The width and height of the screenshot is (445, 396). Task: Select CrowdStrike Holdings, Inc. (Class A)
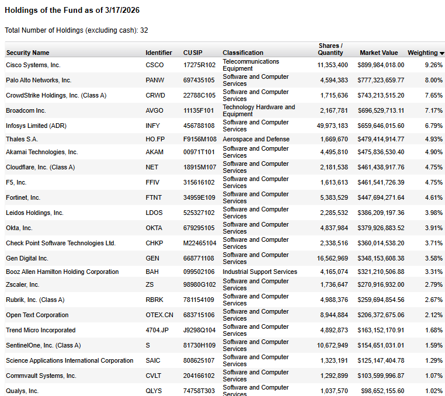[56, 95]
